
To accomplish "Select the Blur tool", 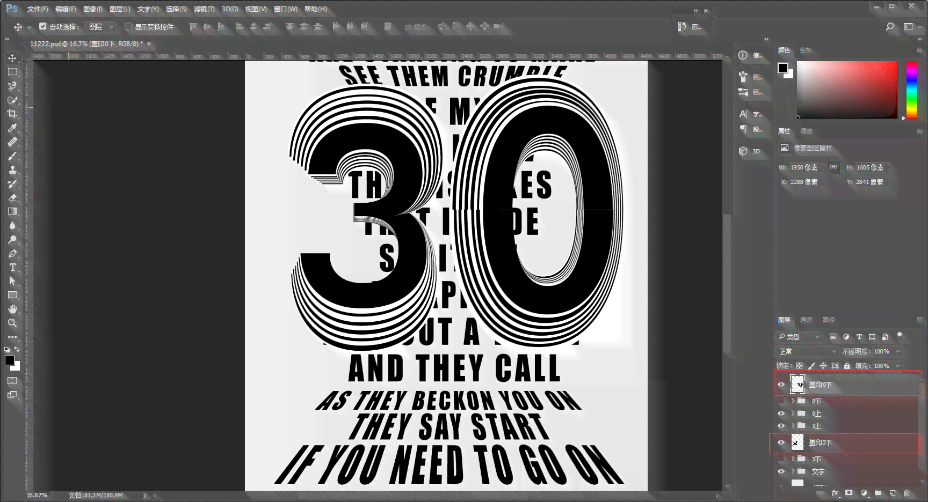I will pyautogui.click(x=12, y=225).
